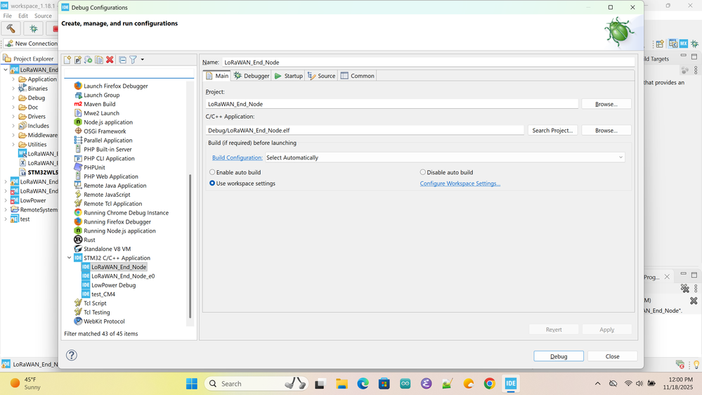Select LowPower Debug configuration

(x=113, y=285)
